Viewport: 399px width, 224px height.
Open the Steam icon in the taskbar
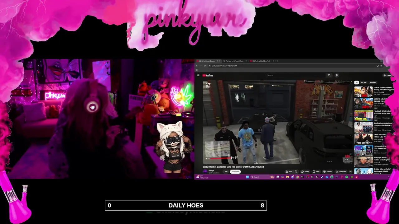click(x=322, y=177)
